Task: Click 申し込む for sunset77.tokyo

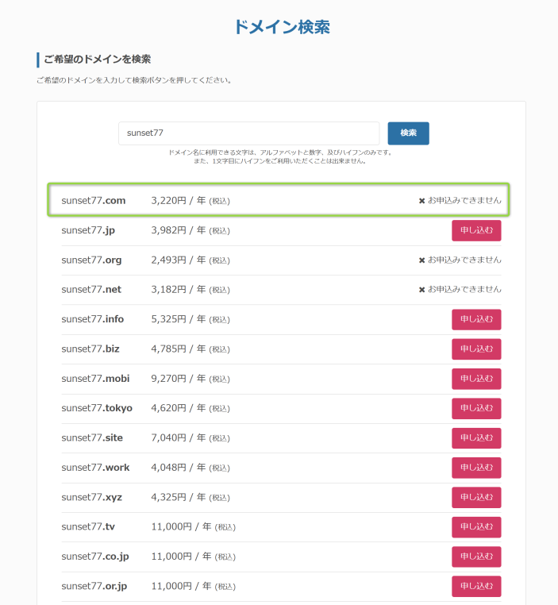Action: 476,408
